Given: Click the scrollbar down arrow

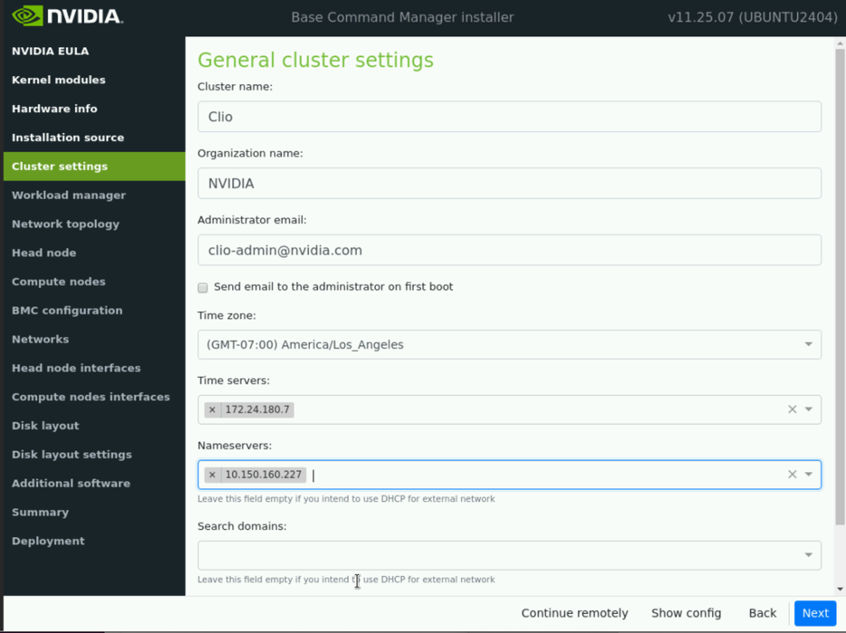Looking at the screenshot, I should click(840, 590).
